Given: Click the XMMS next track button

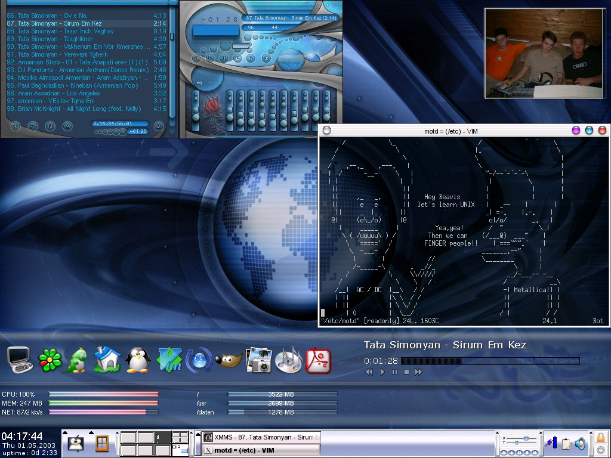Looking at the screenshot, I should click(251, 58).
